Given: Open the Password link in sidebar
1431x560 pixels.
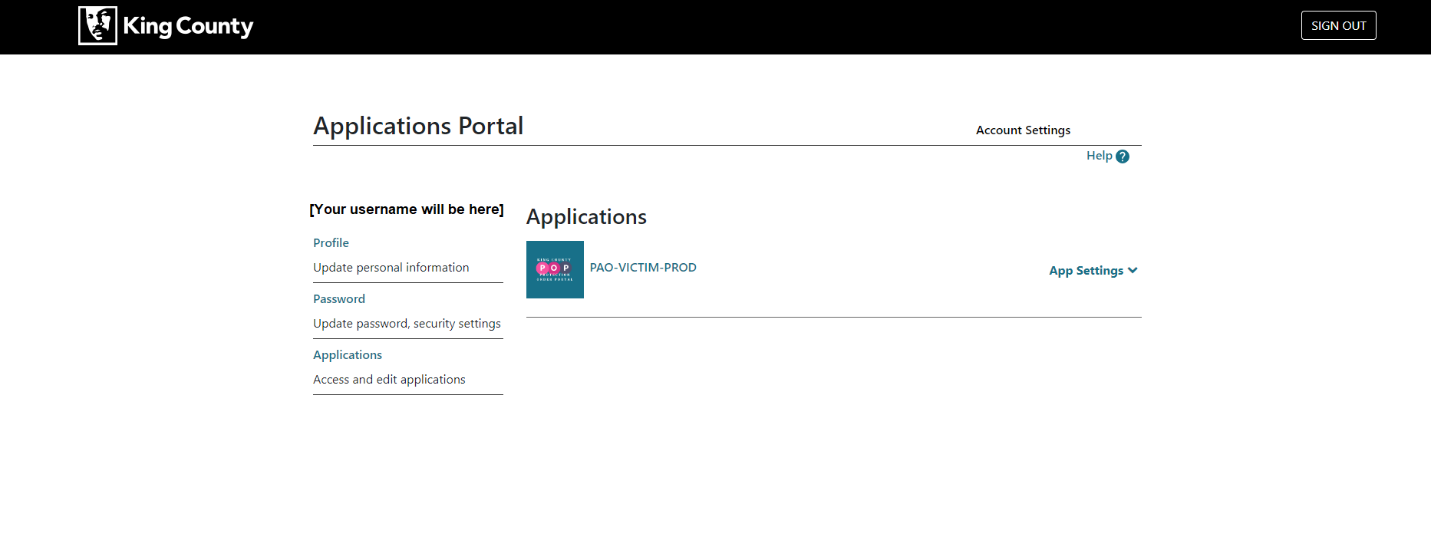Looking at the screenshot, I should (338, 299).
